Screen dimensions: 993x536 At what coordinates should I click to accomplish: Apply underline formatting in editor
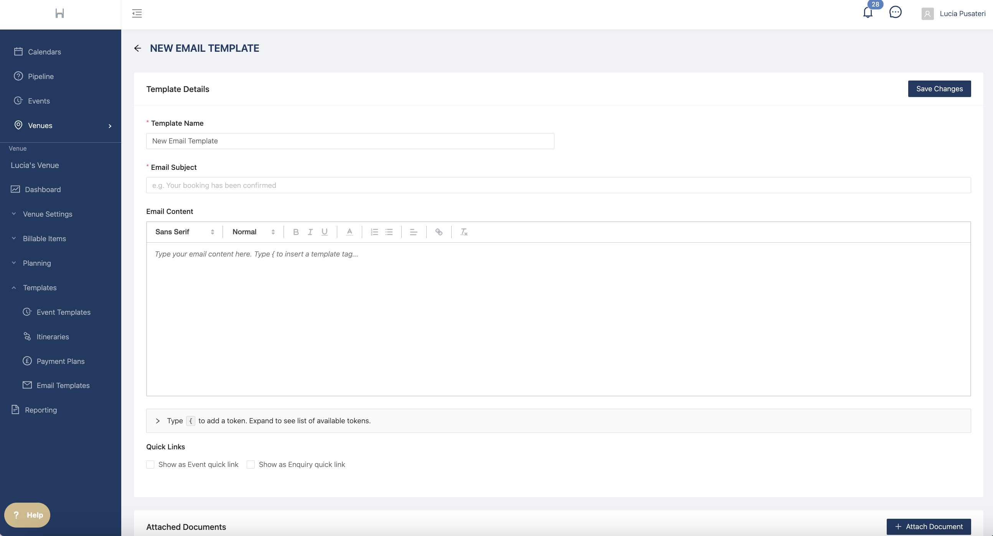325,232
